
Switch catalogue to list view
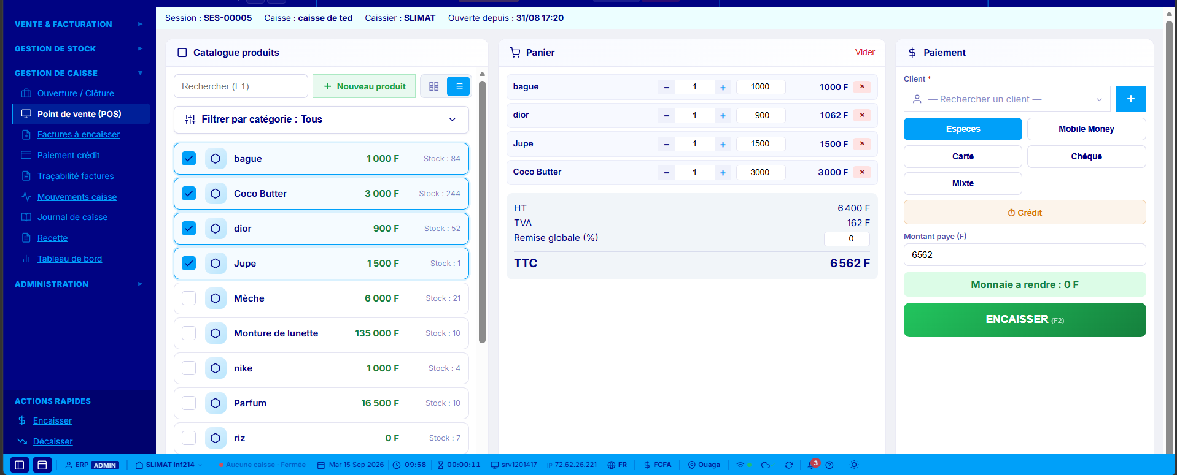tap(459, 86)
